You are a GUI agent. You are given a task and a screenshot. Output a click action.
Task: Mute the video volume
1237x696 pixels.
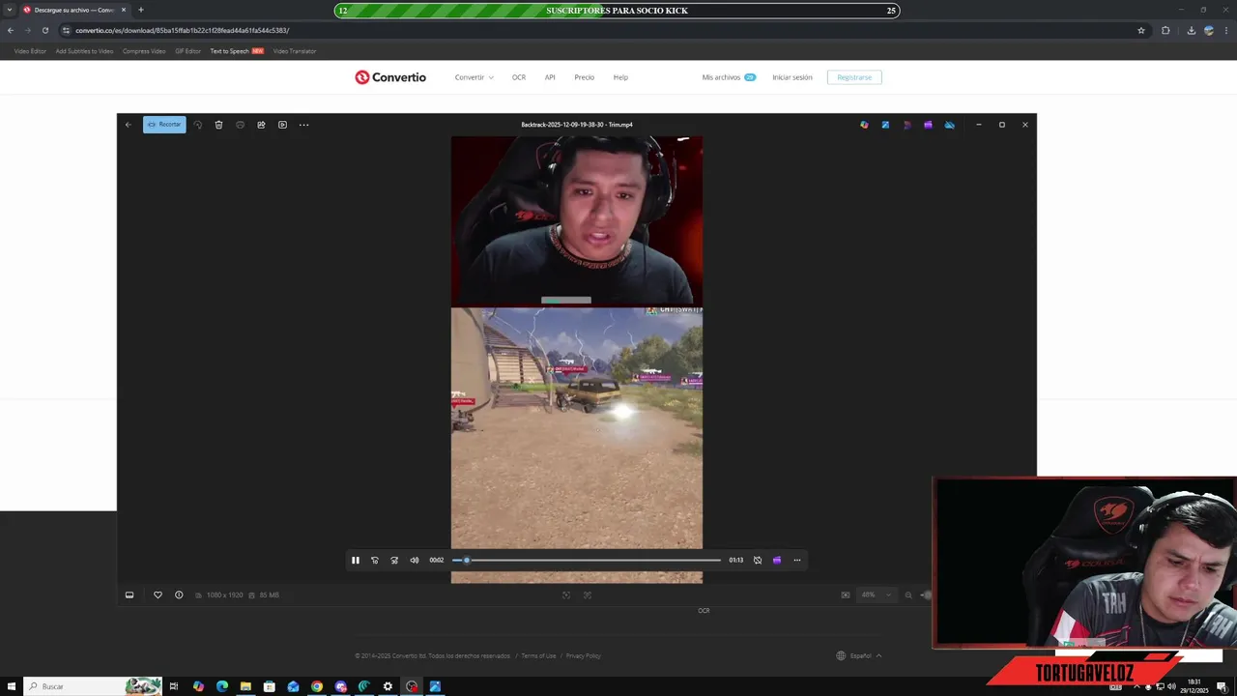(x=415, y=560)
